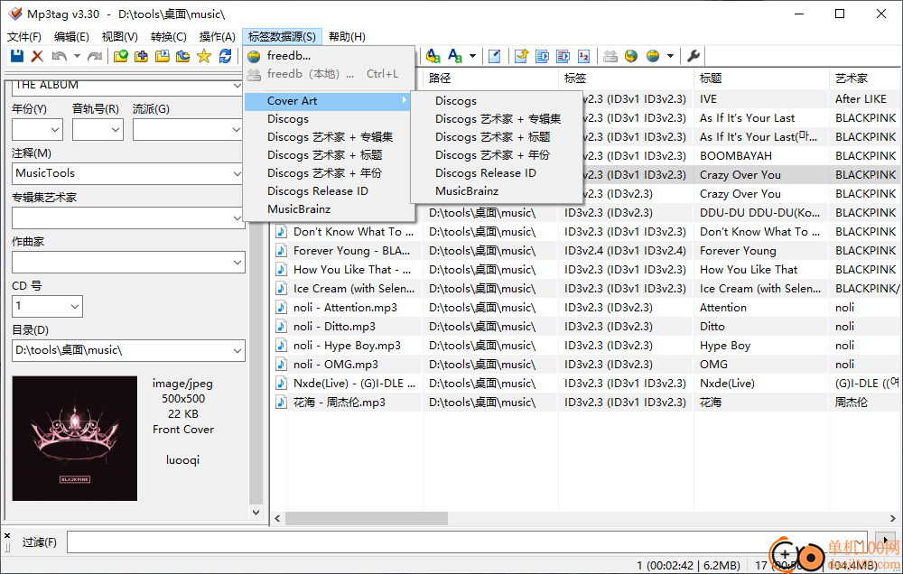The height and width of the screenshot is (574, 903).
Task: Expand the 专辑集艺术家 album artist dropdown
Action: tap(237, 218)
